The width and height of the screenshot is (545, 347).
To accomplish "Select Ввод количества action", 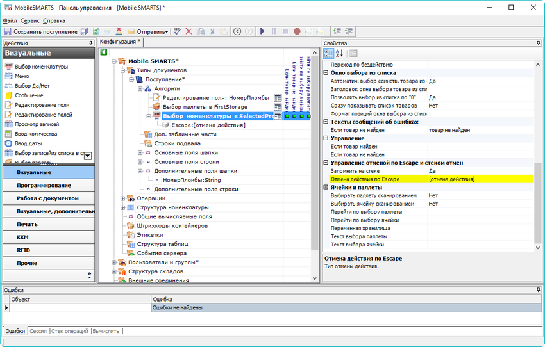I will tap(31, 134).
